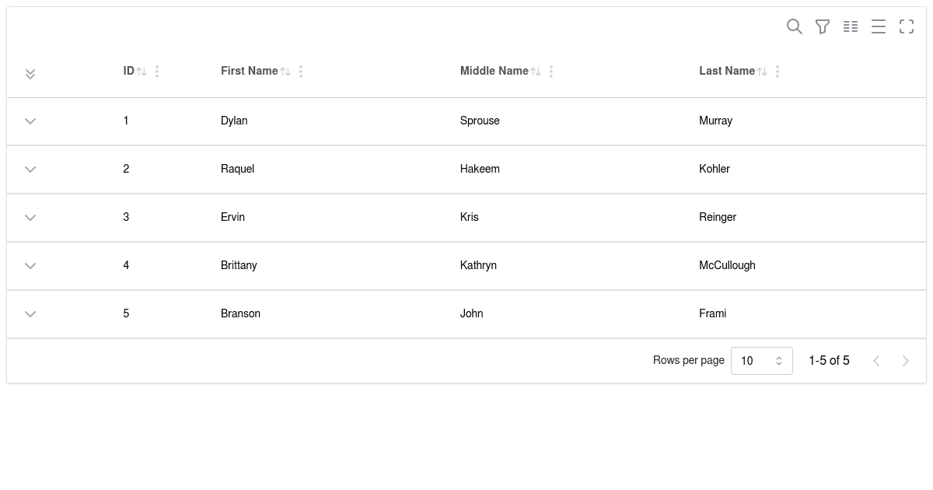Viewport: 933px width, 490px height.
Task: Expand the Dylan row details
Action: 30,121
